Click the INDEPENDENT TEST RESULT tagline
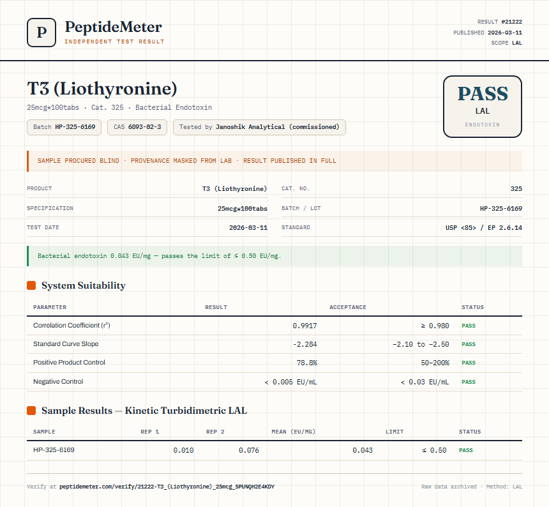 114,42
